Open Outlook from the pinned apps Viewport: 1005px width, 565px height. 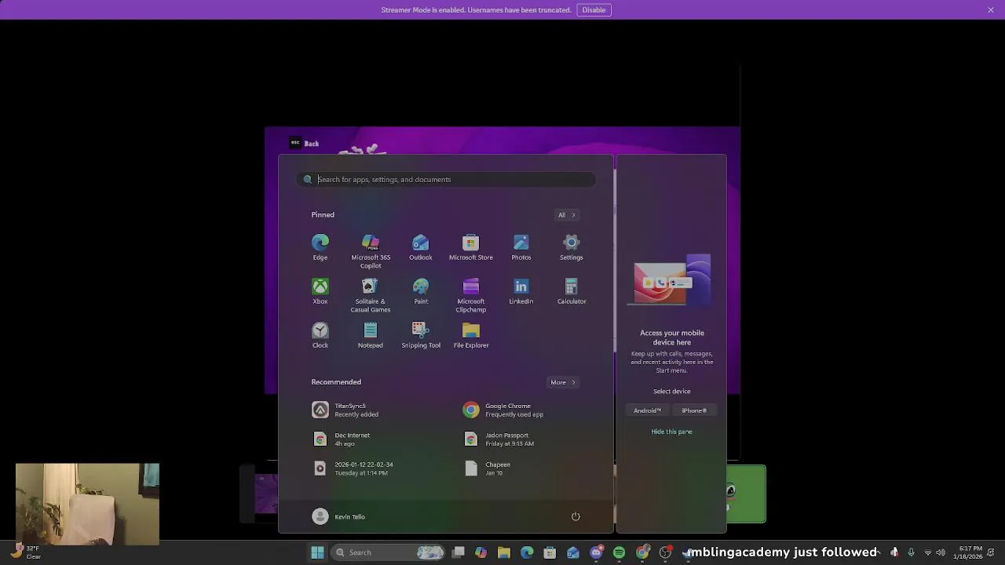point(421,247)
